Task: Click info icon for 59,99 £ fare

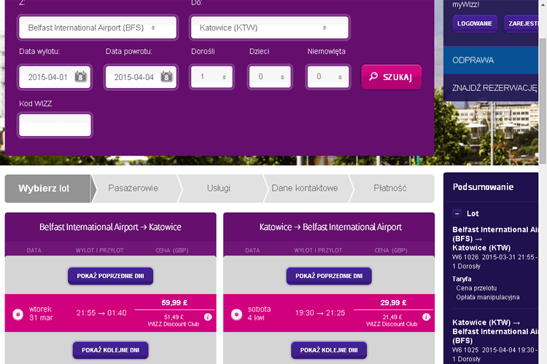Action: (208, 317)
